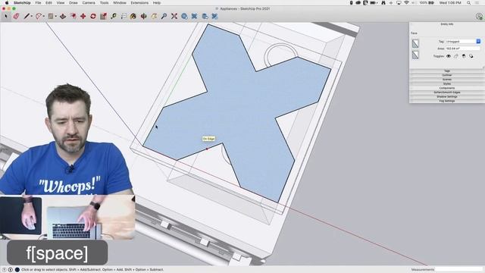485x273 pixels.
Task: Open the Instructor question-mark icon in status bar
Action: tap(4, 270)
